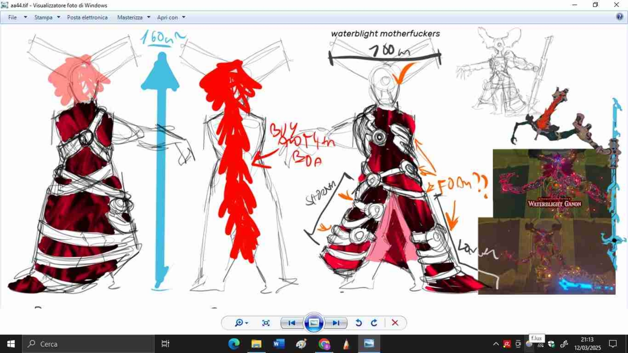Restore down the photo viewer window
628x353 pixels.
coord(595,5)
